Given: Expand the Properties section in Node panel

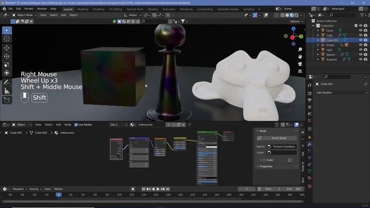Looking at the screenshot, I should [258, 166].
